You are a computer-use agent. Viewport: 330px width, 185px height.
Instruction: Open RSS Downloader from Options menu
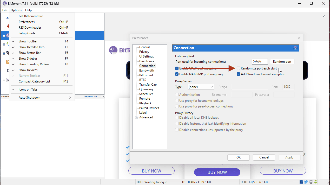(x=42, y=28)
